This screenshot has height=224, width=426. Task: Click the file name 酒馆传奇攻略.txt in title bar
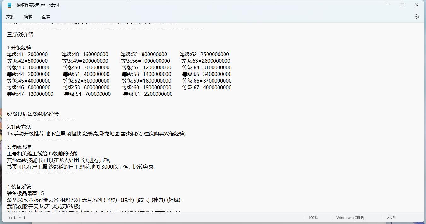click(x=31, y=5)
